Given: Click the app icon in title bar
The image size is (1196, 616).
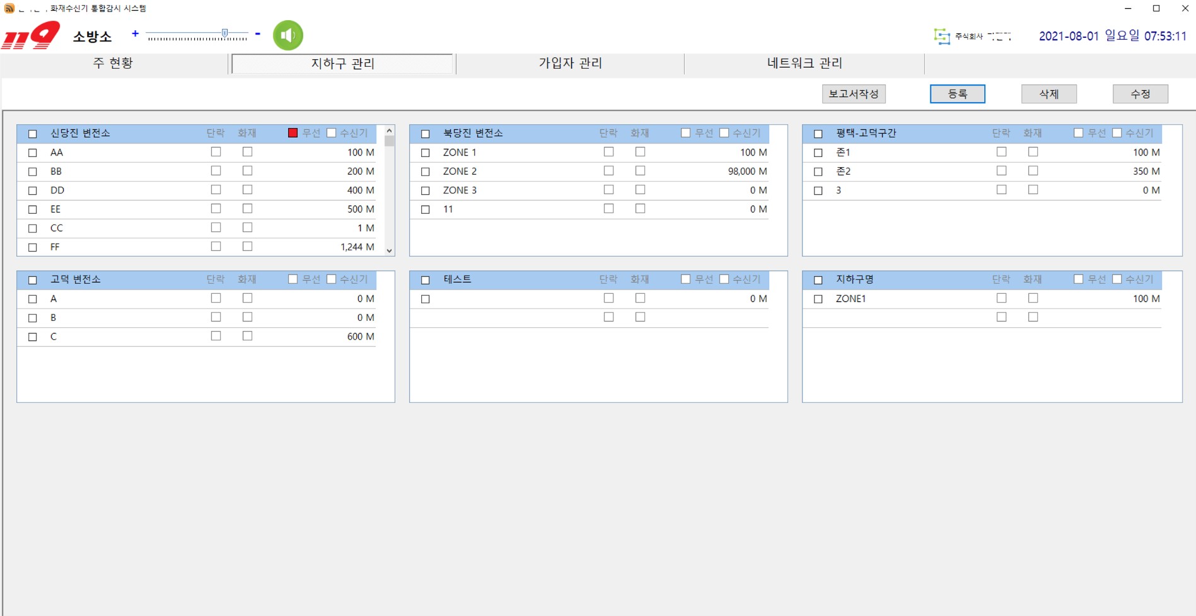Looking at the screenshot, I should tap(9, 8).
